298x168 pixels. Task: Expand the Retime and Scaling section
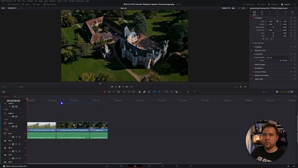262,76
